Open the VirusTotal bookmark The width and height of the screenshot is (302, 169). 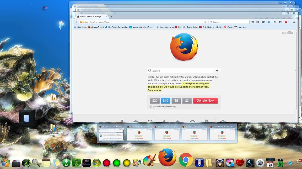[x=116, y=27]
